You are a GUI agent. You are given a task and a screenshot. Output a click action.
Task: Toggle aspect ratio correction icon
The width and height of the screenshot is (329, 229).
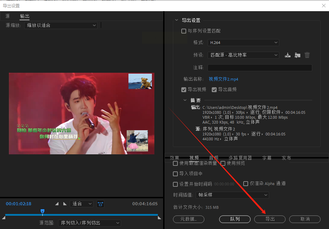[100, 204]
